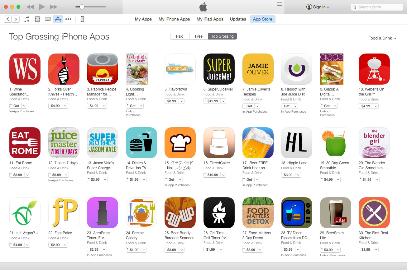Viewport: 407px width, 270px height.
Task: Switch to the Movies library icon
Action: (x=37, y=19)
